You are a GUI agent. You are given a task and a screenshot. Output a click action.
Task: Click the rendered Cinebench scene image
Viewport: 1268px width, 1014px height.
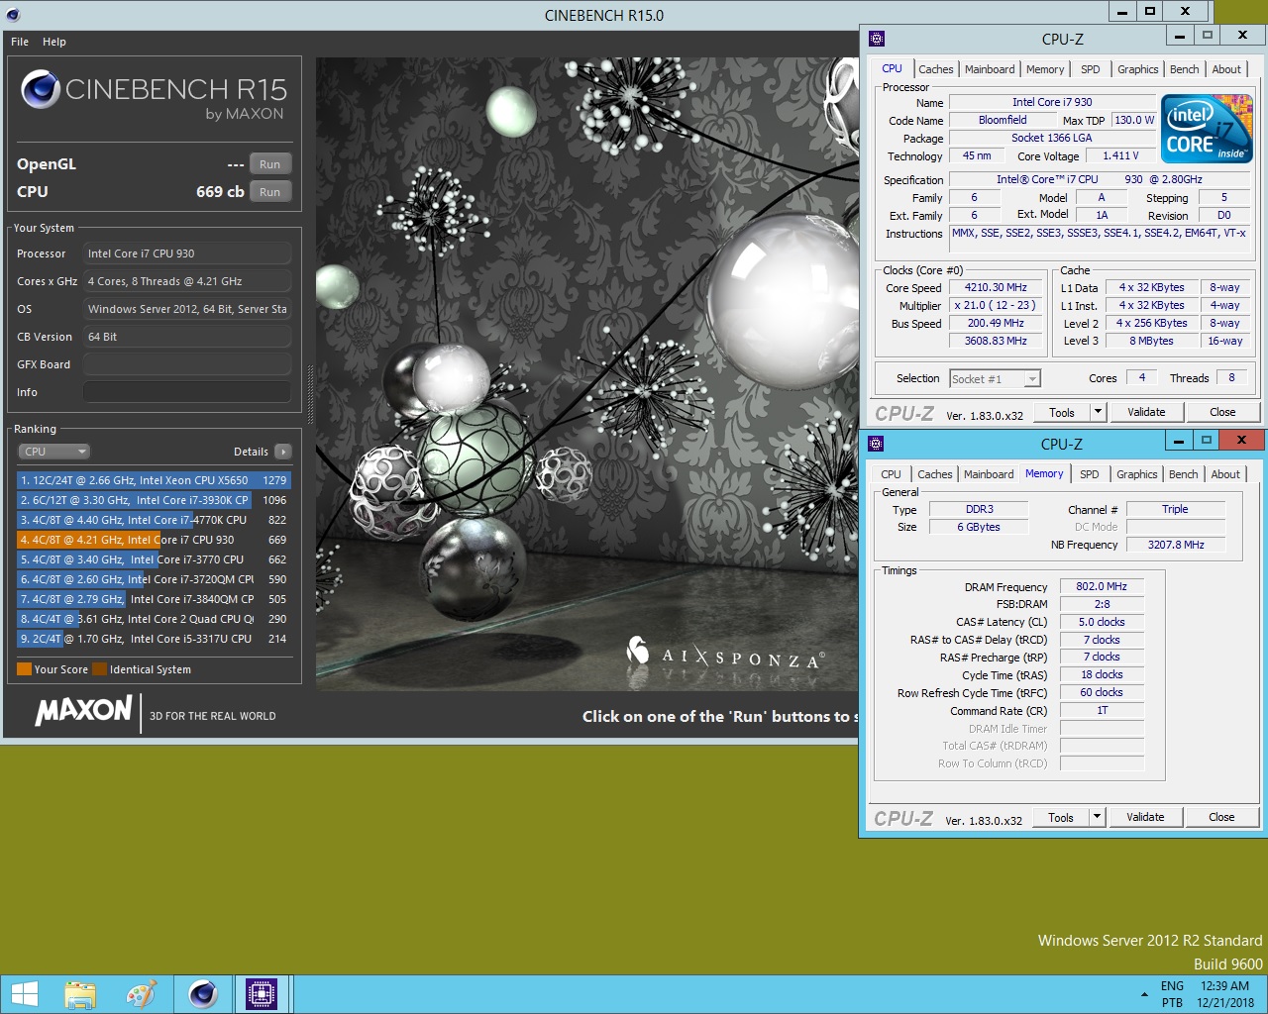click(586, 374)
